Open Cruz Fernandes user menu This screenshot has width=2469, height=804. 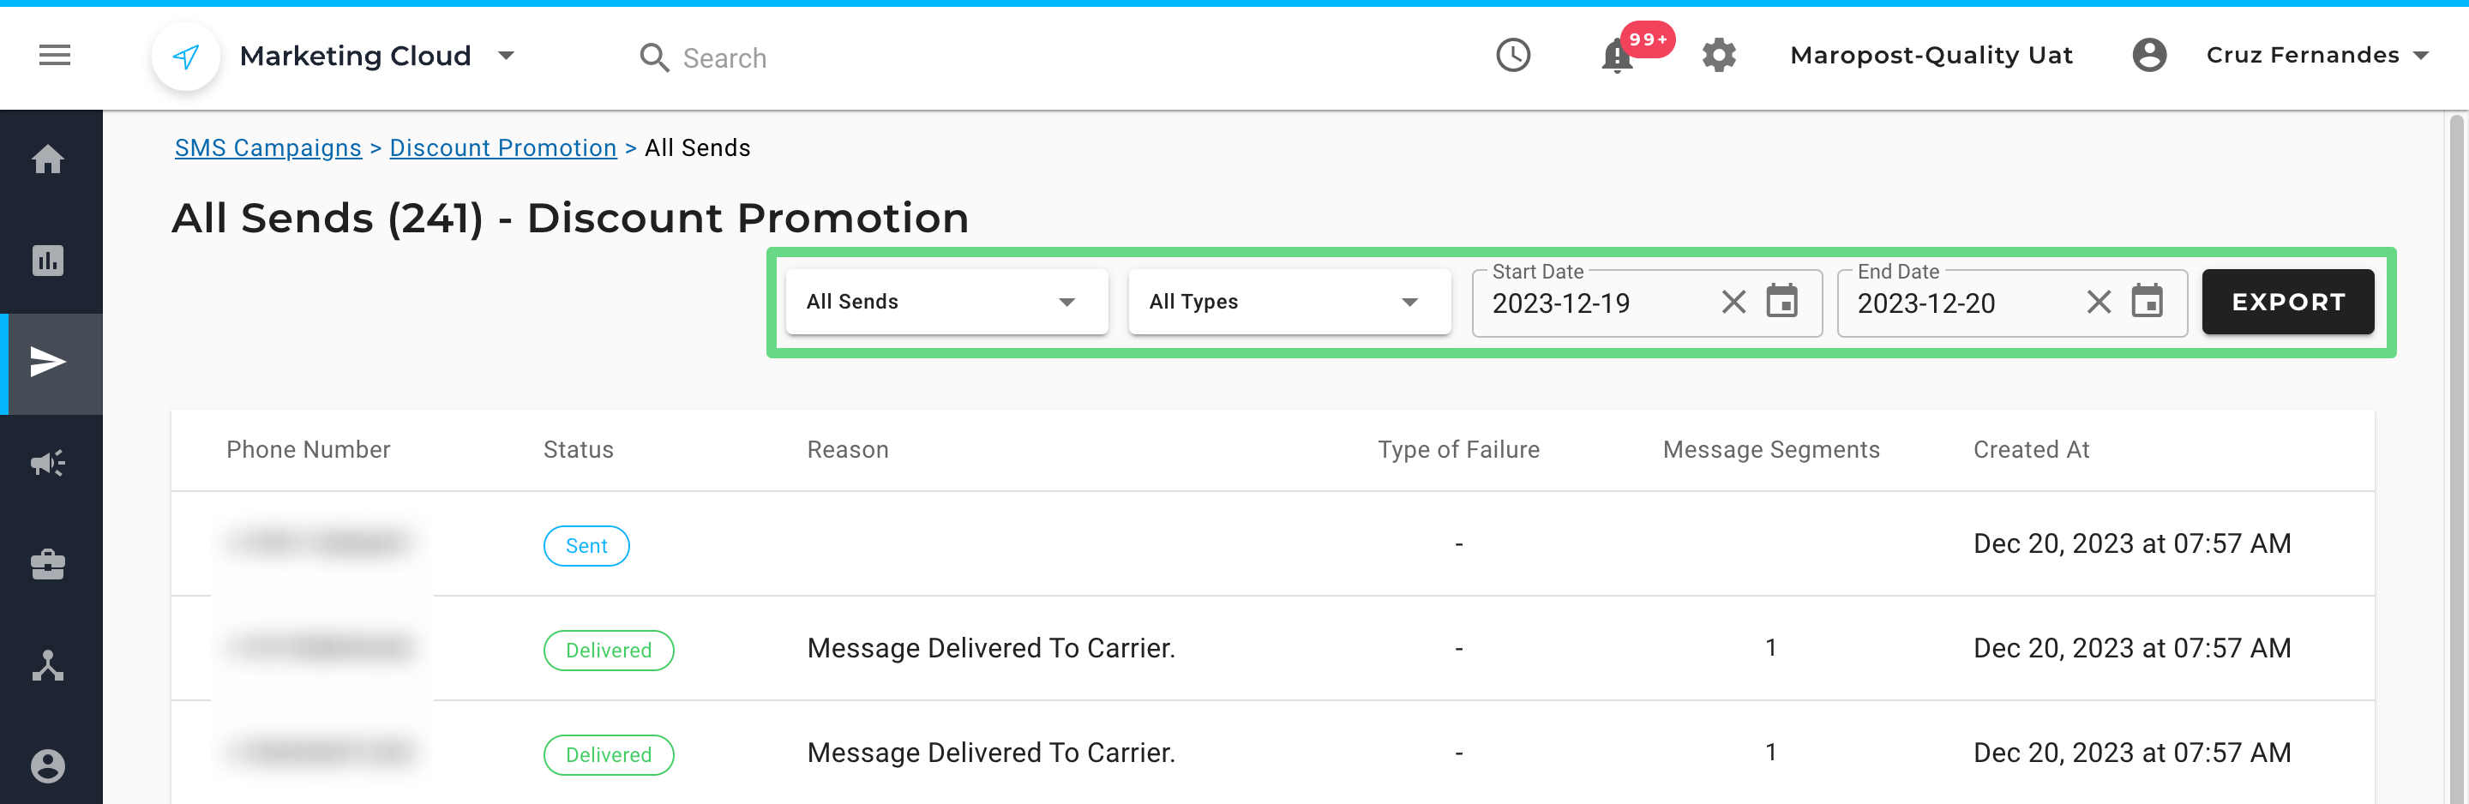click(2316, 56)
